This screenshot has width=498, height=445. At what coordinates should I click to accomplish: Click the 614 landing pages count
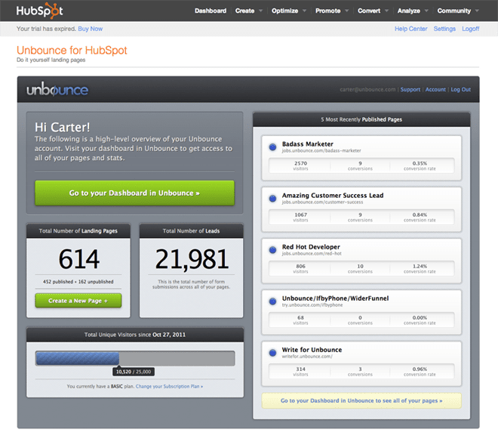[x=78, y=259]
